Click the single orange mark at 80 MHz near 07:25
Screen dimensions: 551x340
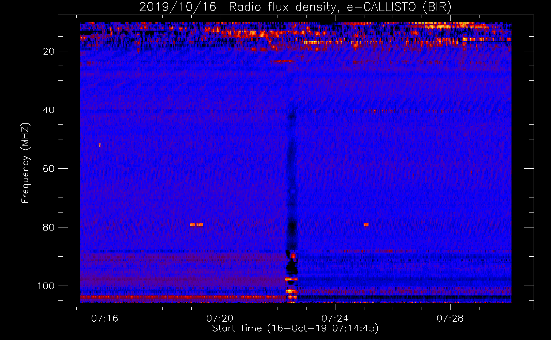pyautogui.click(x=366, y=225)
